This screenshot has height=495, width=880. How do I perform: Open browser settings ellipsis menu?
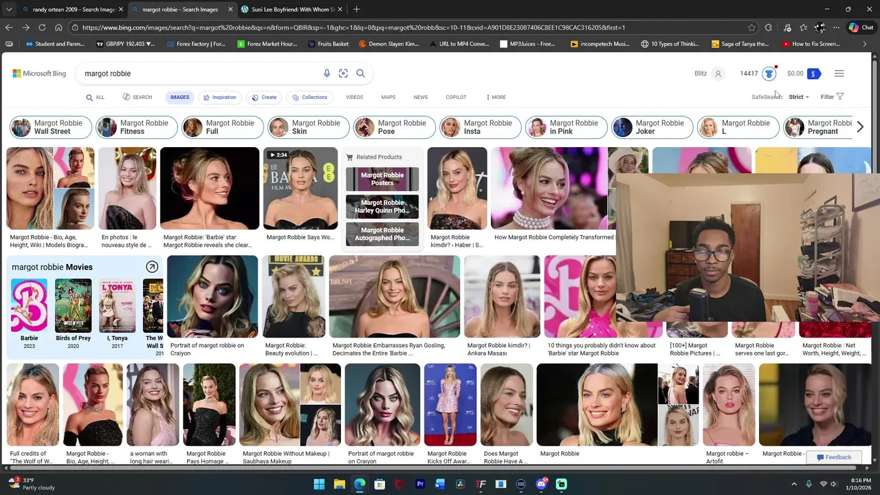[836, 27]
